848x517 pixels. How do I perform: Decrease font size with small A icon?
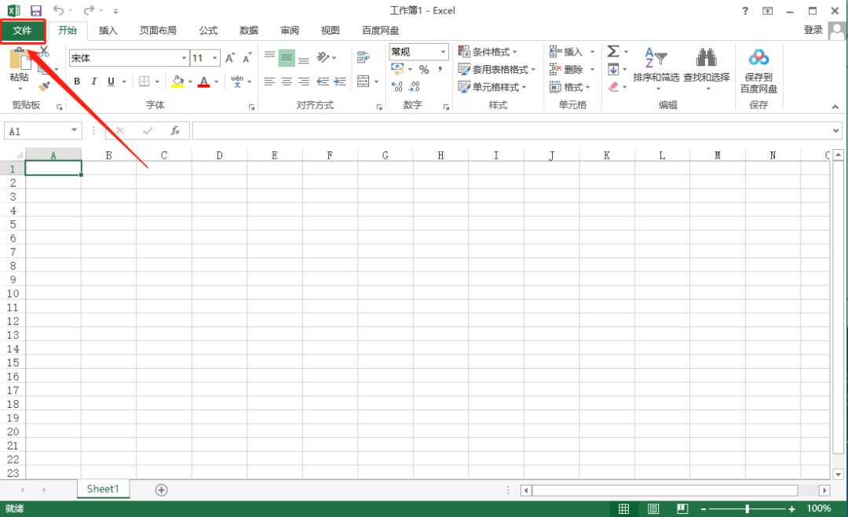click(x=247, y=58)
